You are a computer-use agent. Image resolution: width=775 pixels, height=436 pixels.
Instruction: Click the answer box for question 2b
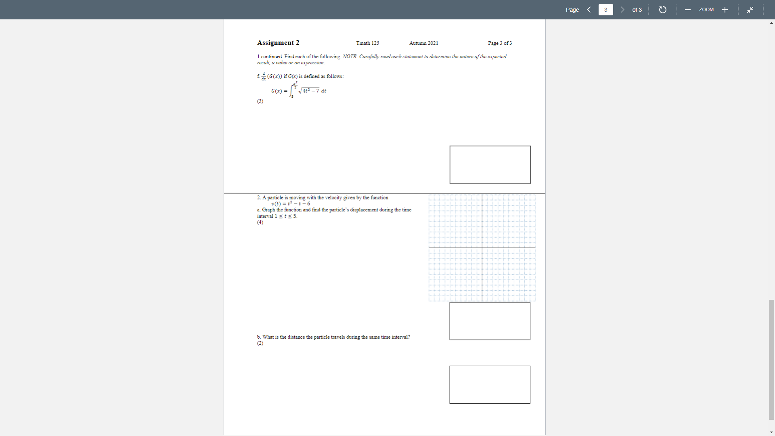click(490, 384)
